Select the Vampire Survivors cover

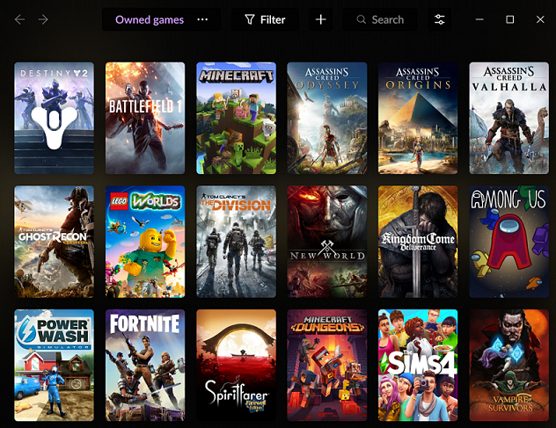pyautogui.click(x=508, y=366)
